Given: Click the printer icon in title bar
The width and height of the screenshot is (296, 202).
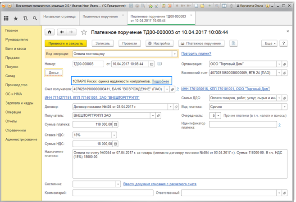Looking at the screenshot, I should [137, 6].
